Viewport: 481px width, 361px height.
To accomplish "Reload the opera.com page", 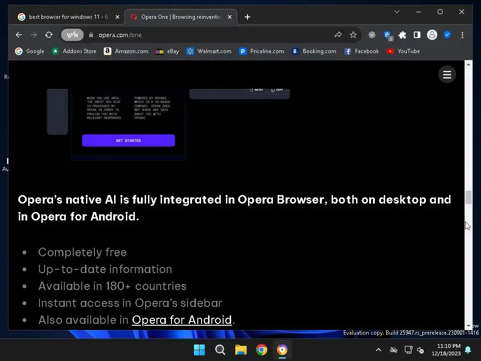I will tap(49, 35).
